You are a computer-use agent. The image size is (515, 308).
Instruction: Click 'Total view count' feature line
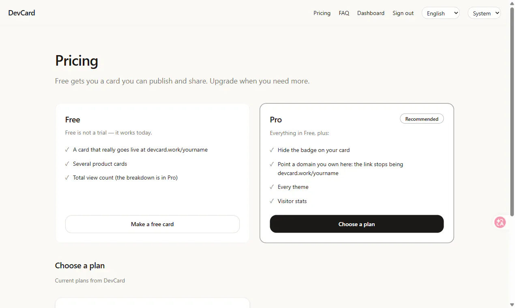click(x=125, y=178)
